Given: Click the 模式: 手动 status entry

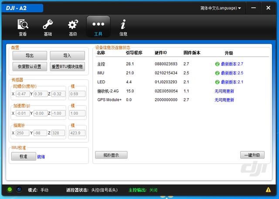Looking at the screenshot, I should [38, 190].
